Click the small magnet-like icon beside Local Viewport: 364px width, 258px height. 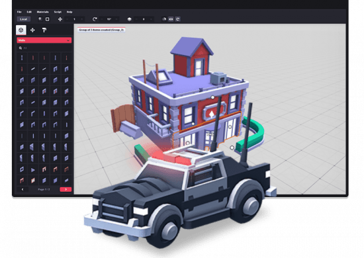tap(40, 19)
